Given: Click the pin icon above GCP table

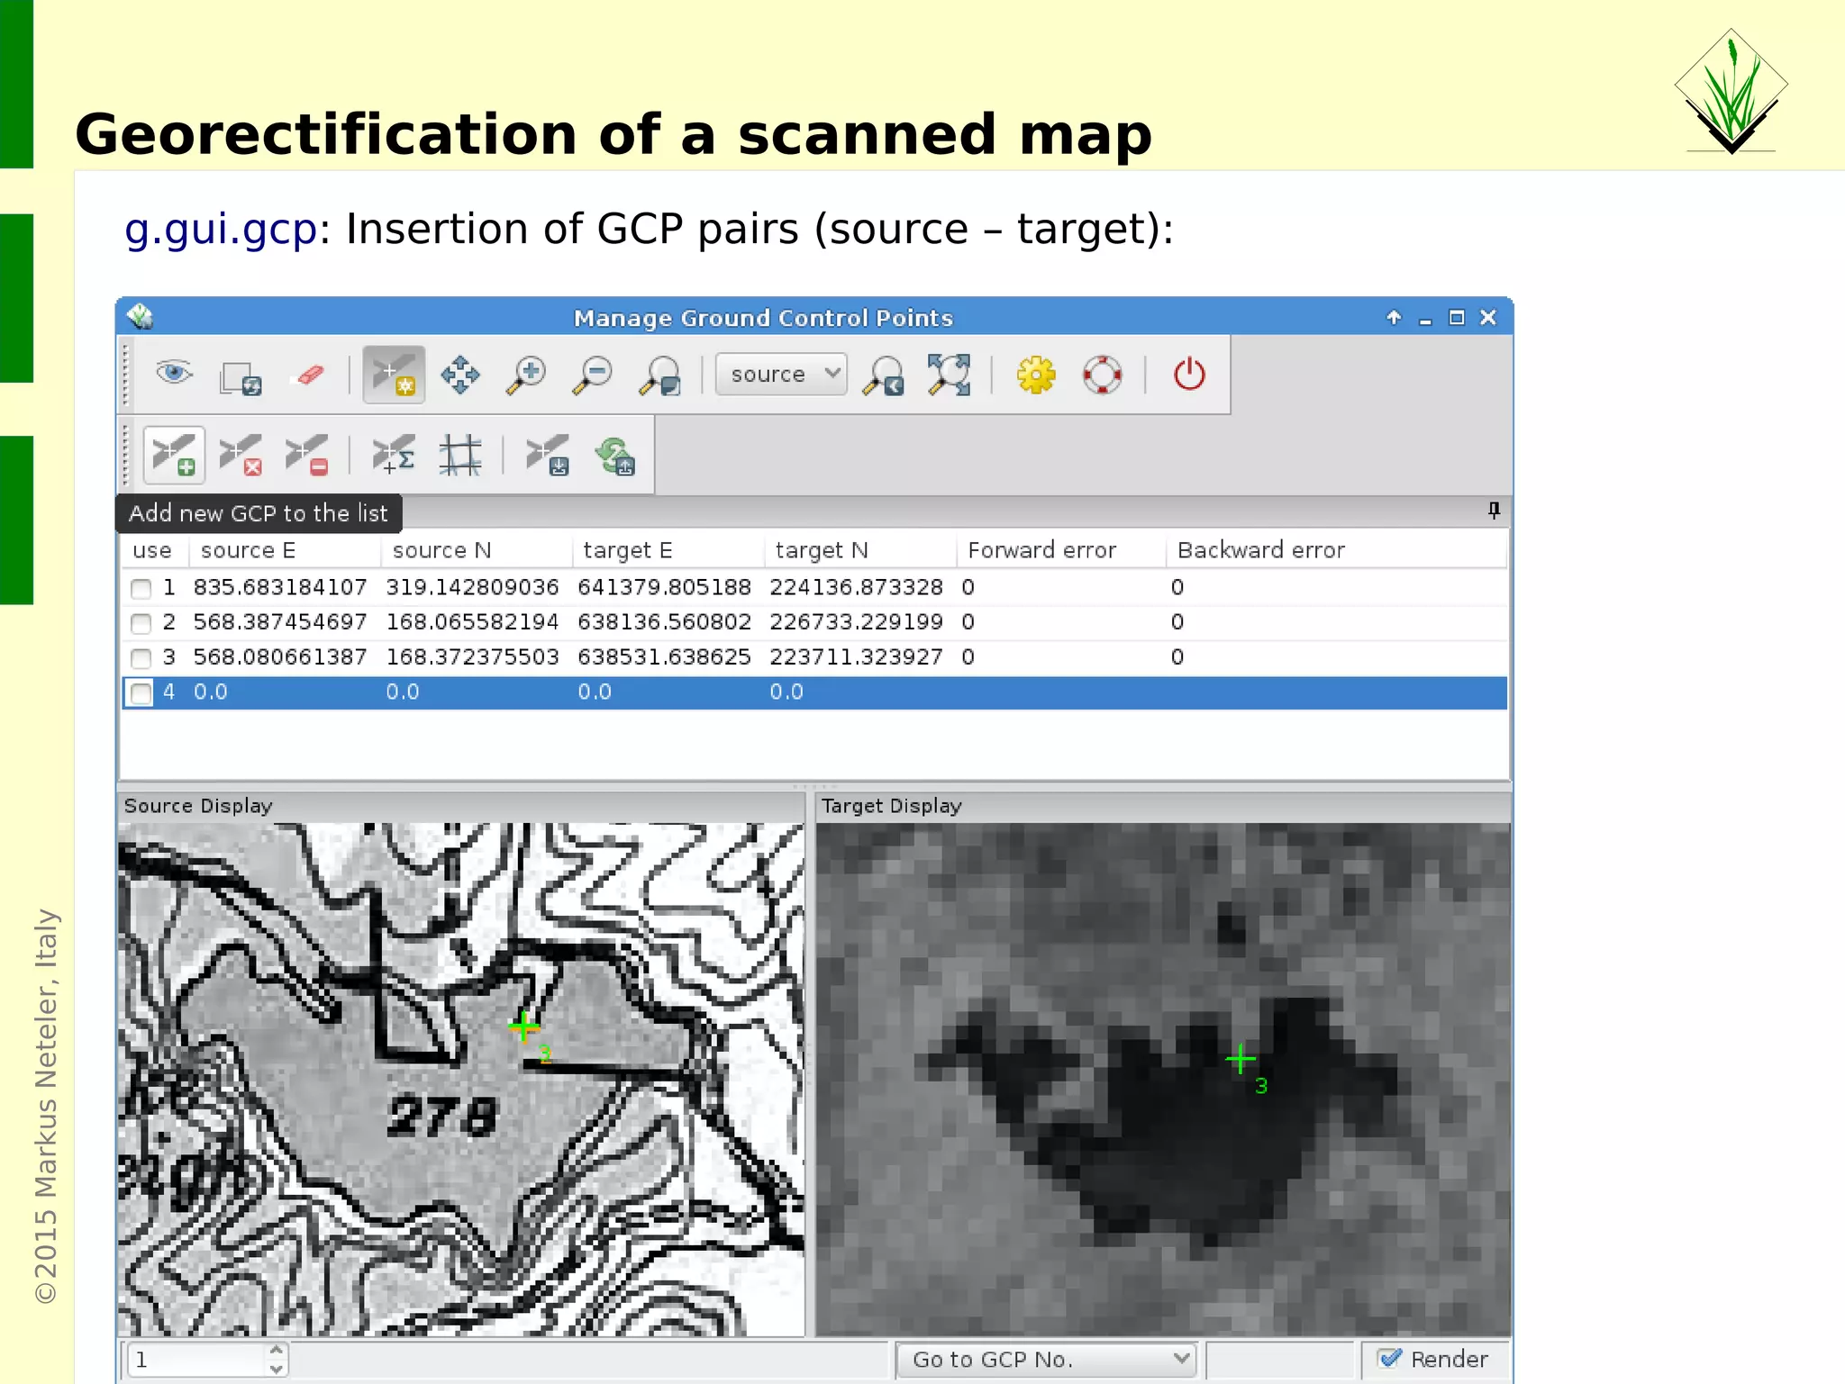Looking at the screenshot, I should click(1494, 511).
